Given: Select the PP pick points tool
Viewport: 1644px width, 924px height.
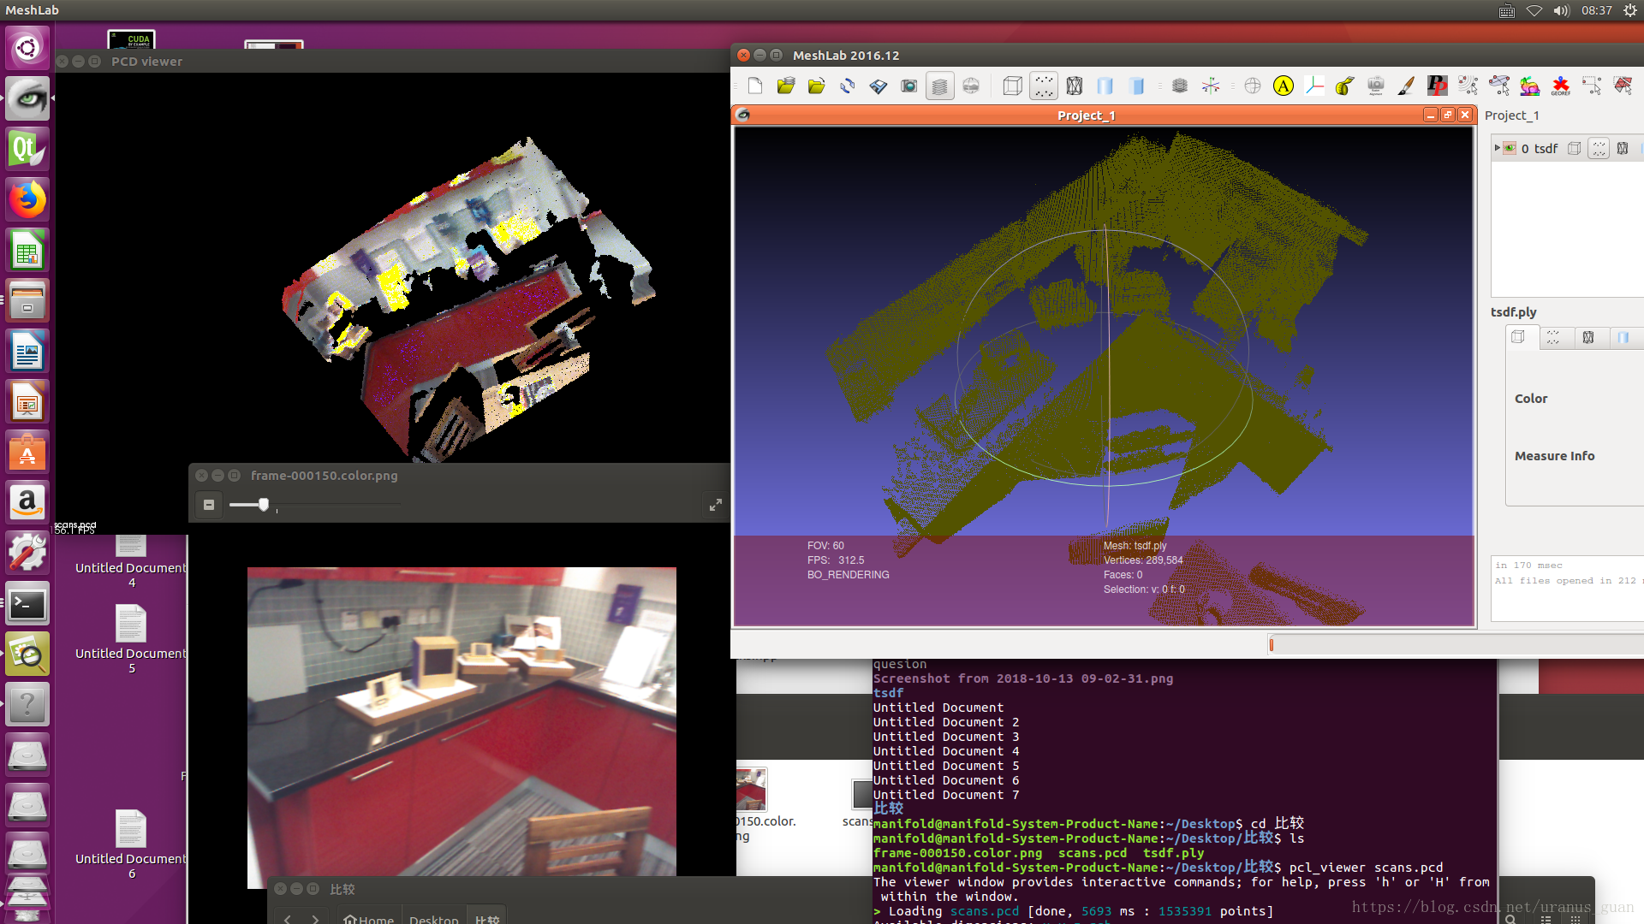Looking at the screenshot, I should (1437, 86).
